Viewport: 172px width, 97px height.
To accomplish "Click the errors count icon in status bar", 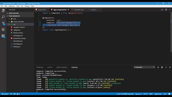I will 15,94.
